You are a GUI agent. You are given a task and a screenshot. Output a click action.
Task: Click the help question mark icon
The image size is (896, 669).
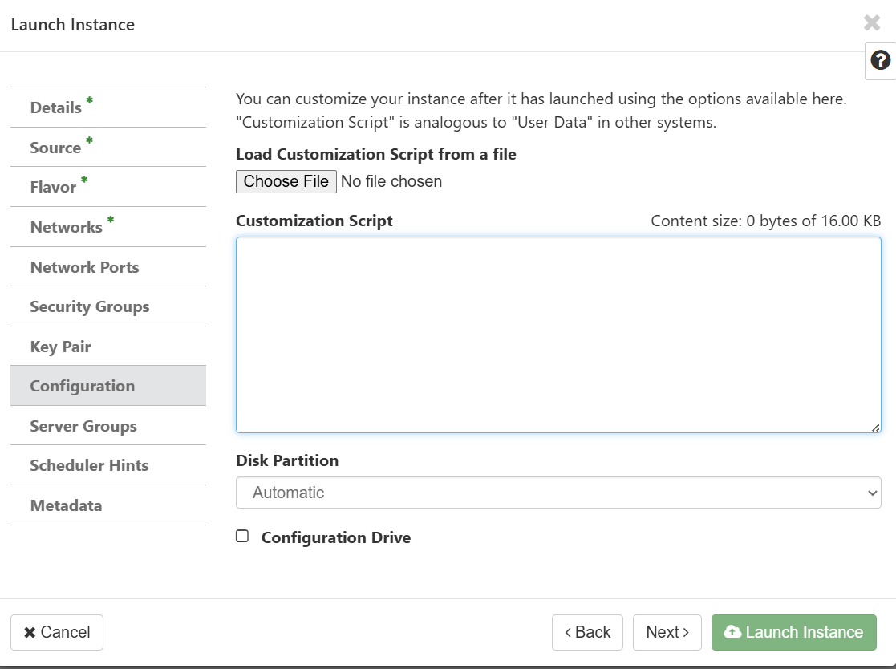click(x=880, y=61)
